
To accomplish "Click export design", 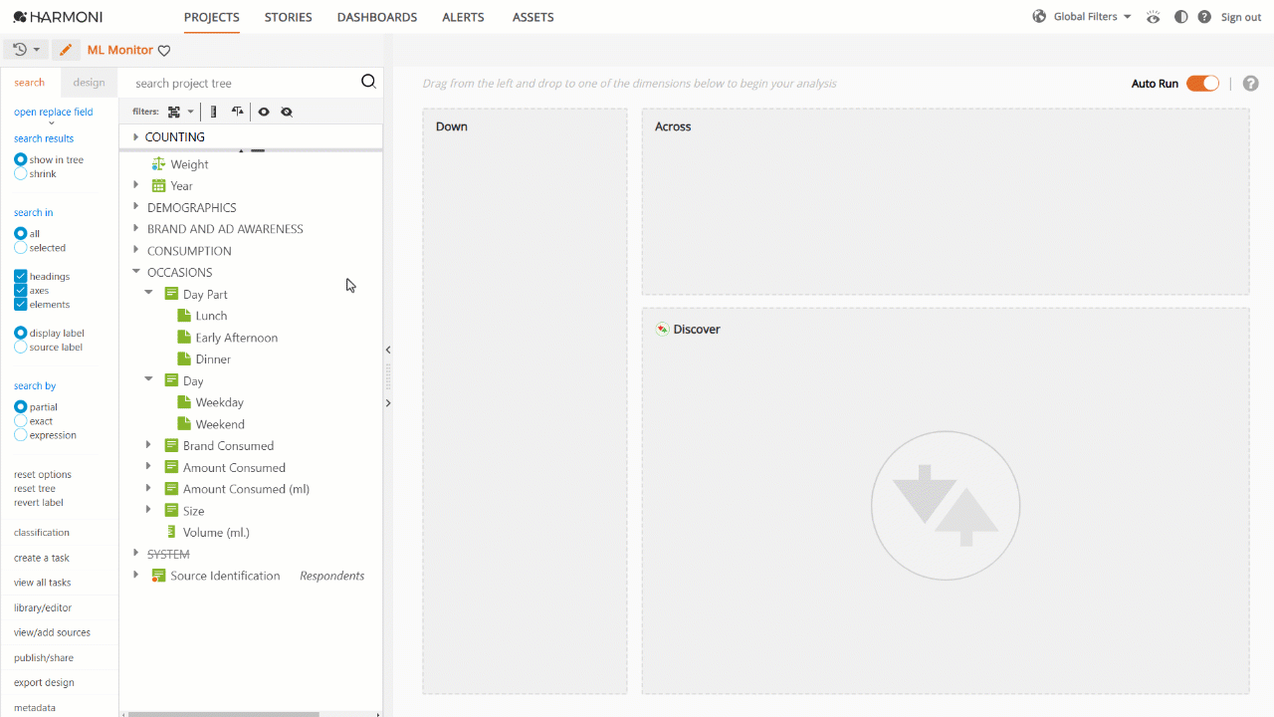I will tap(44, 682).
